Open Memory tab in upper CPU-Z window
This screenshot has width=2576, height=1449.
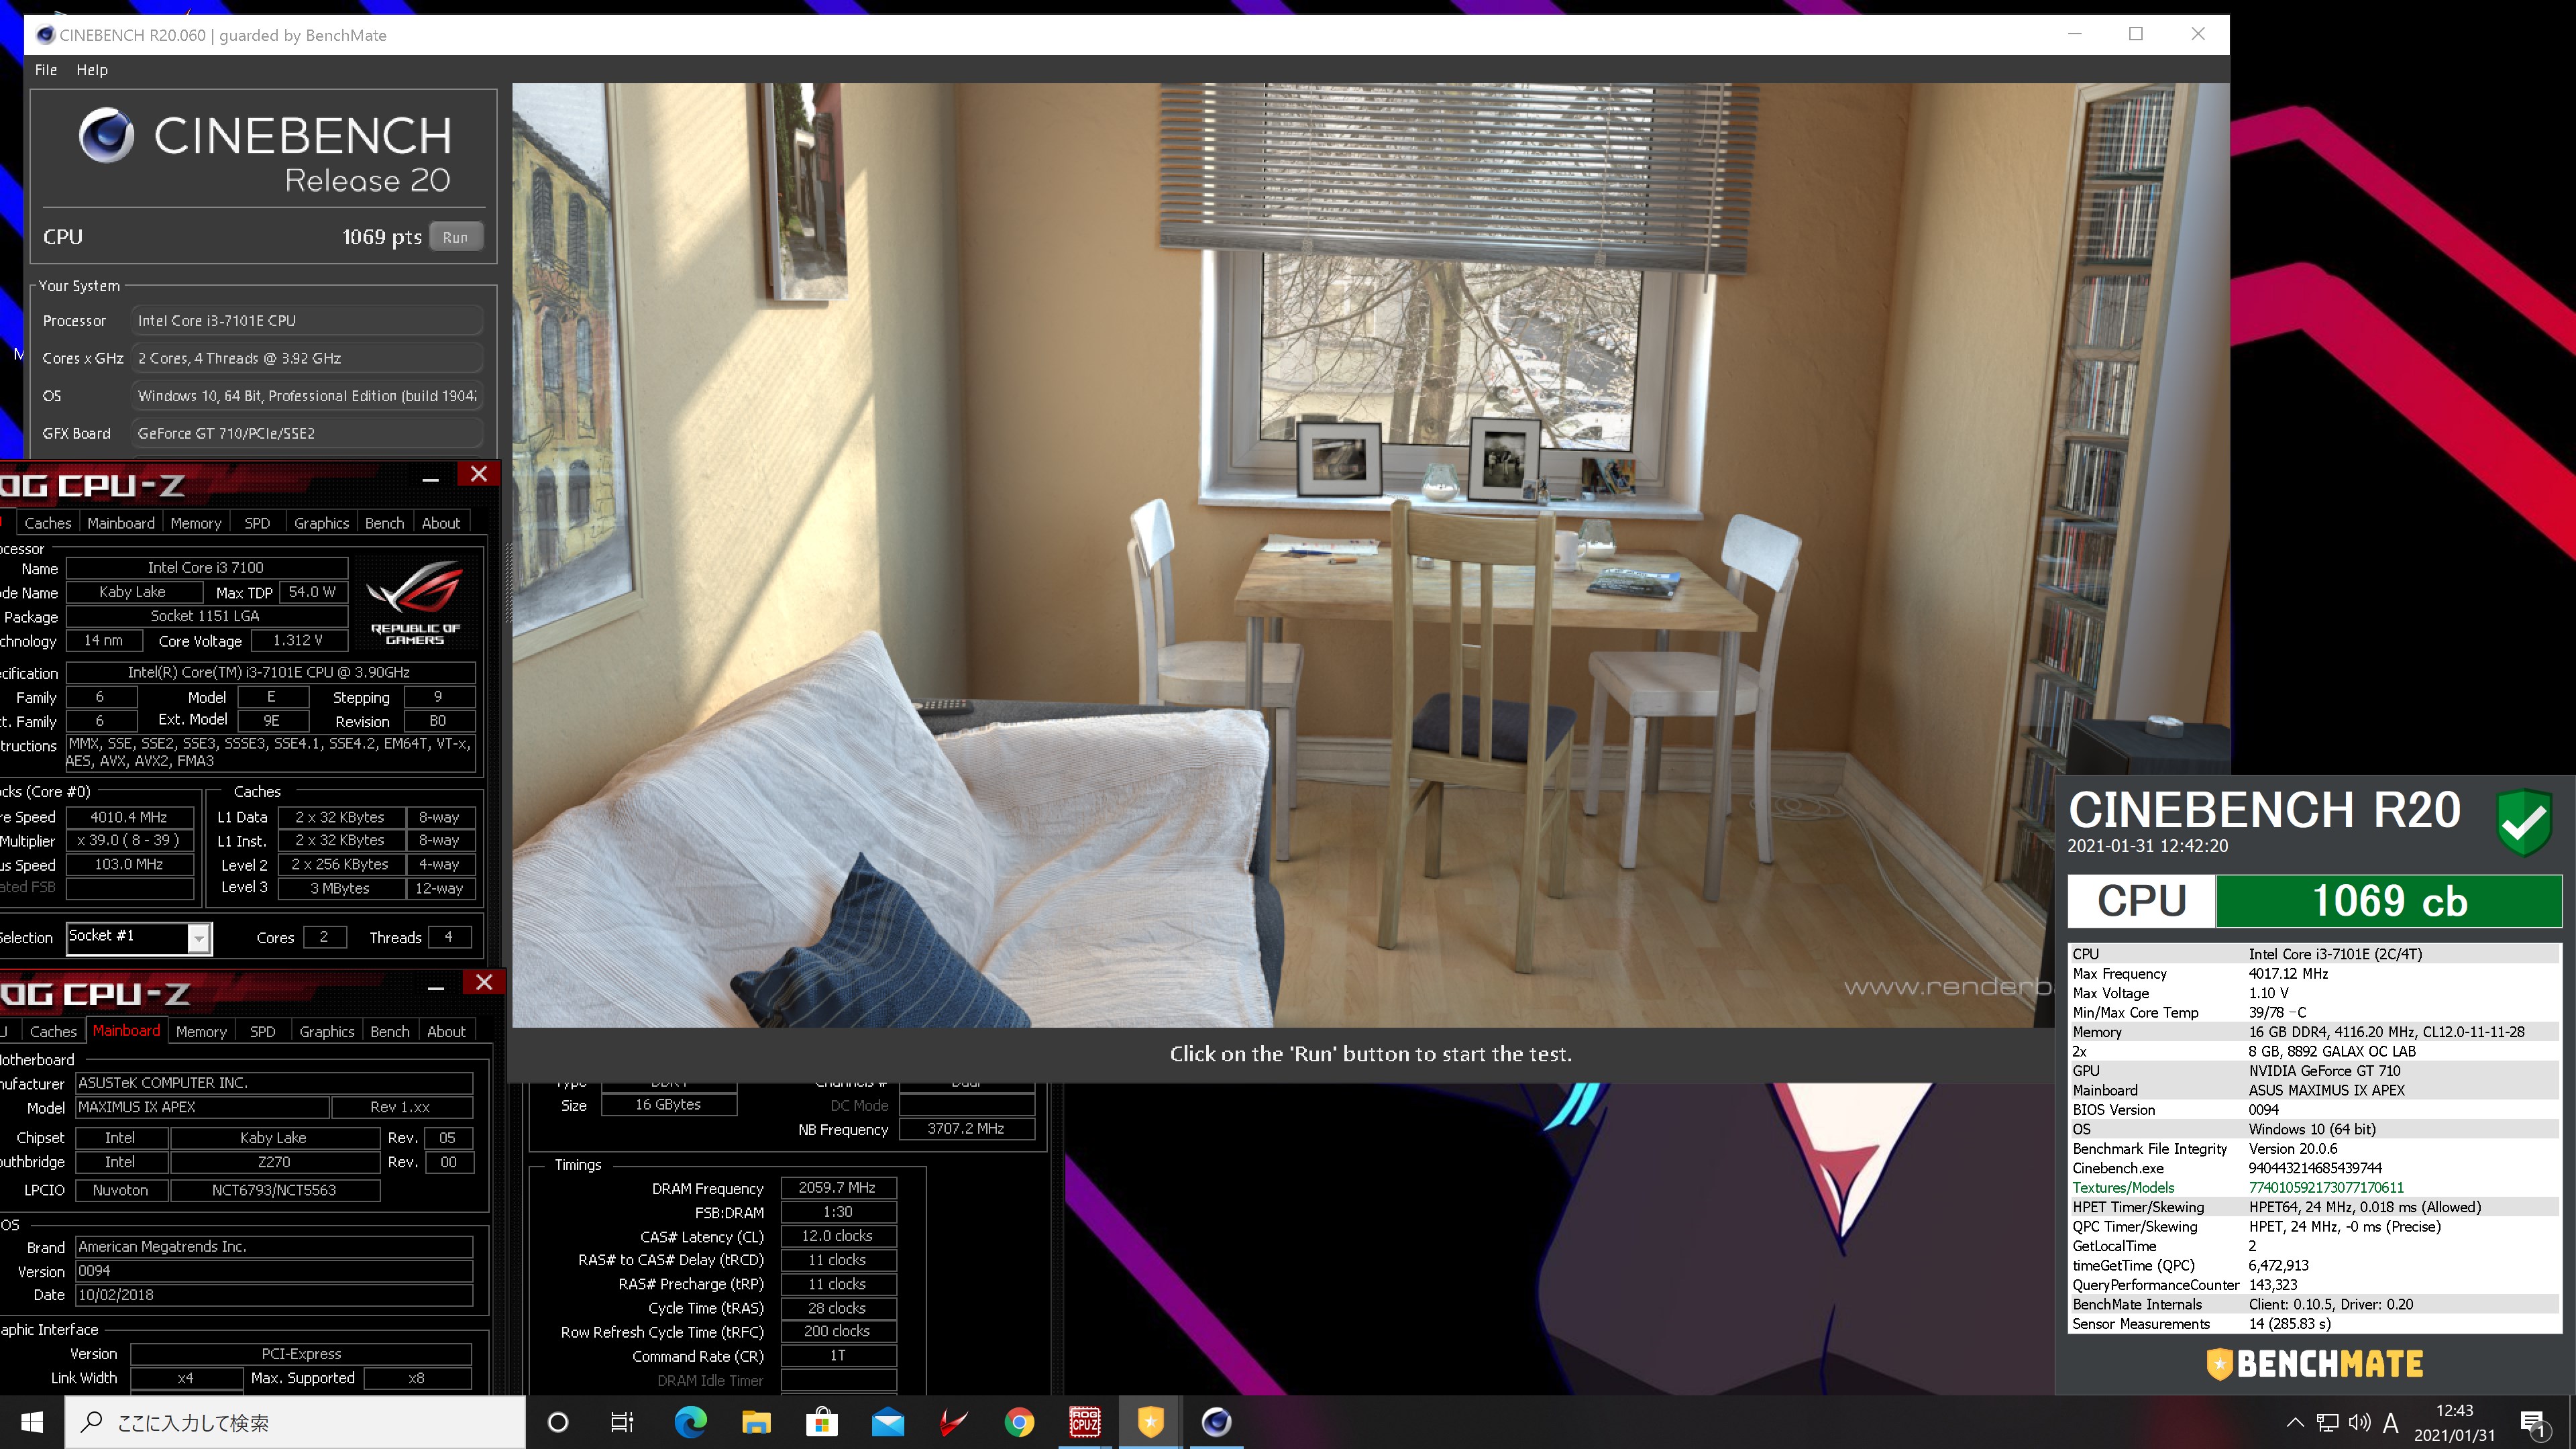point(196,523)
